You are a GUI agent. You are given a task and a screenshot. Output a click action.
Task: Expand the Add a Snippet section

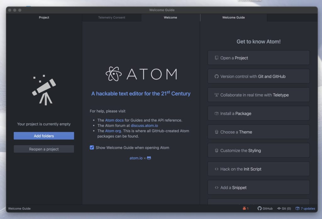click(258, 187)
